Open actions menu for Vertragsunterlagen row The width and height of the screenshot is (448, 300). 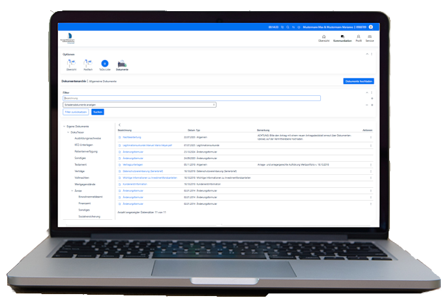click(x=371, y=165)
